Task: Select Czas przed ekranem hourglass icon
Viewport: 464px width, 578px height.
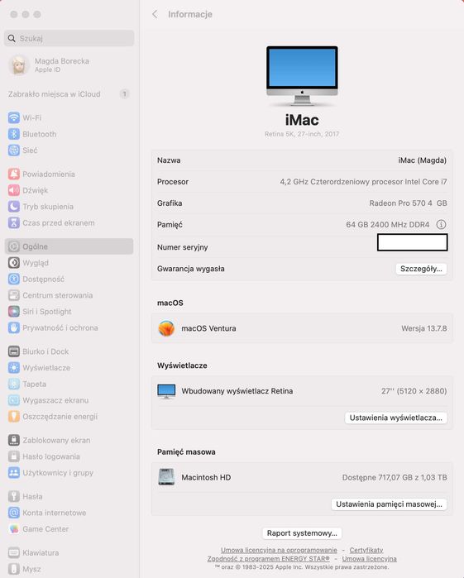Action: [x=13, y=222]
